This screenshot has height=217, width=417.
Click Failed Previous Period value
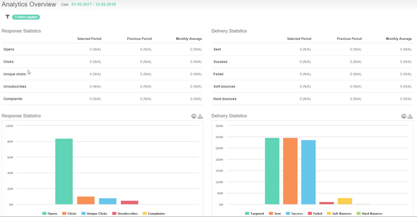[x=355, y=74]
